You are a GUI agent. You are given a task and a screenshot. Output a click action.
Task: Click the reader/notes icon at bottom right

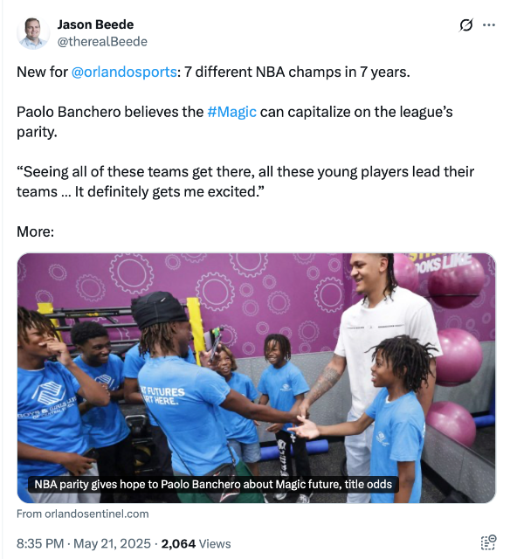click(488, 543)
